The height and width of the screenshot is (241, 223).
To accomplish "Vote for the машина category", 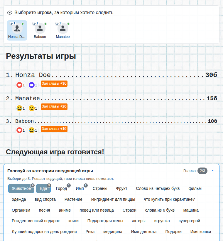I will click(191, 210).
